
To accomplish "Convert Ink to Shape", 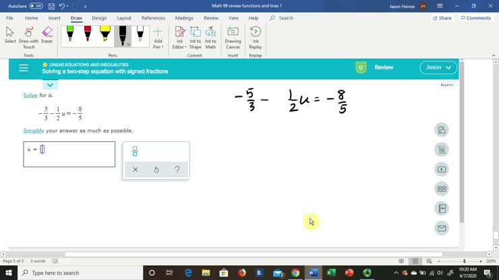I will (x=196, y=38).
